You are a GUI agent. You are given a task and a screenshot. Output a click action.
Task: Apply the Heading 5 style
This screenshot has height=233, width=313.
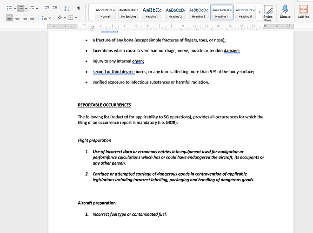pos(245,13)
